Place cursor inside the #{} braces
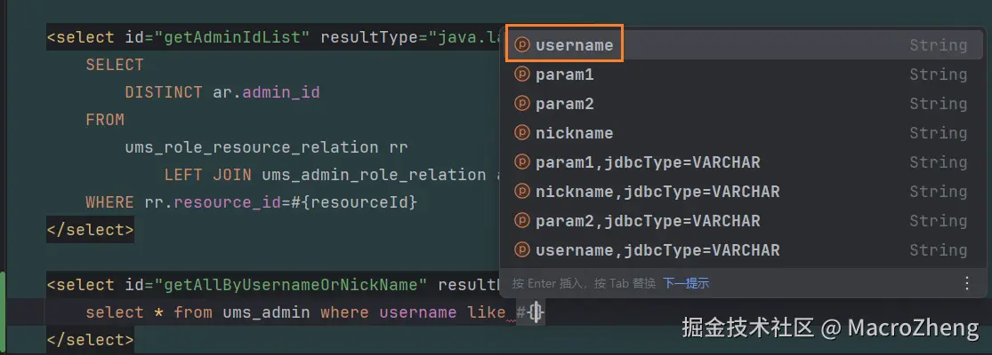The image size is (992, 355). pyautogui.click(x=536, y=312)
